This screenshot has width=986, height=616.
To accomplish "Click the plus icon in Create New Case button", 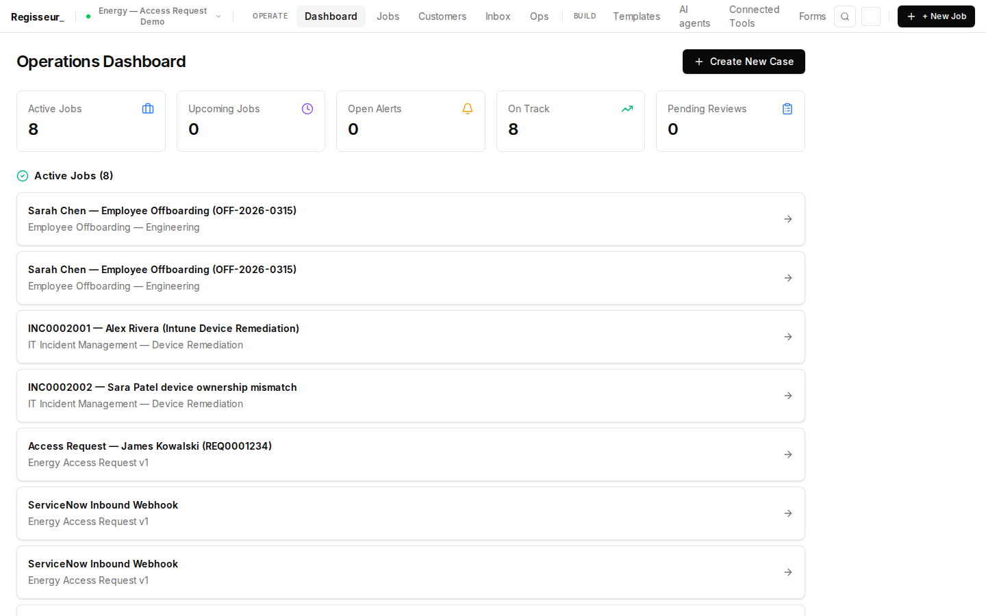I will pos(699,62).
